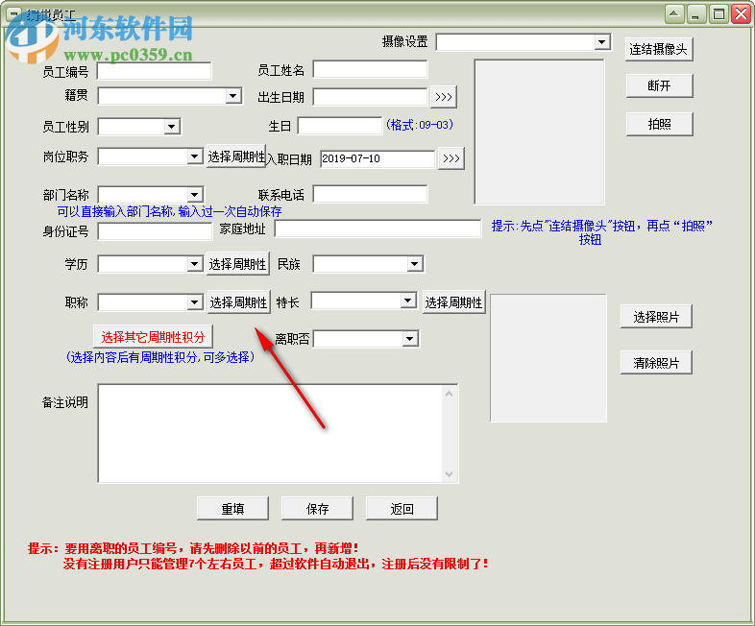
Task: Open date picker beside 出生日期
Action: click(444, 97)
